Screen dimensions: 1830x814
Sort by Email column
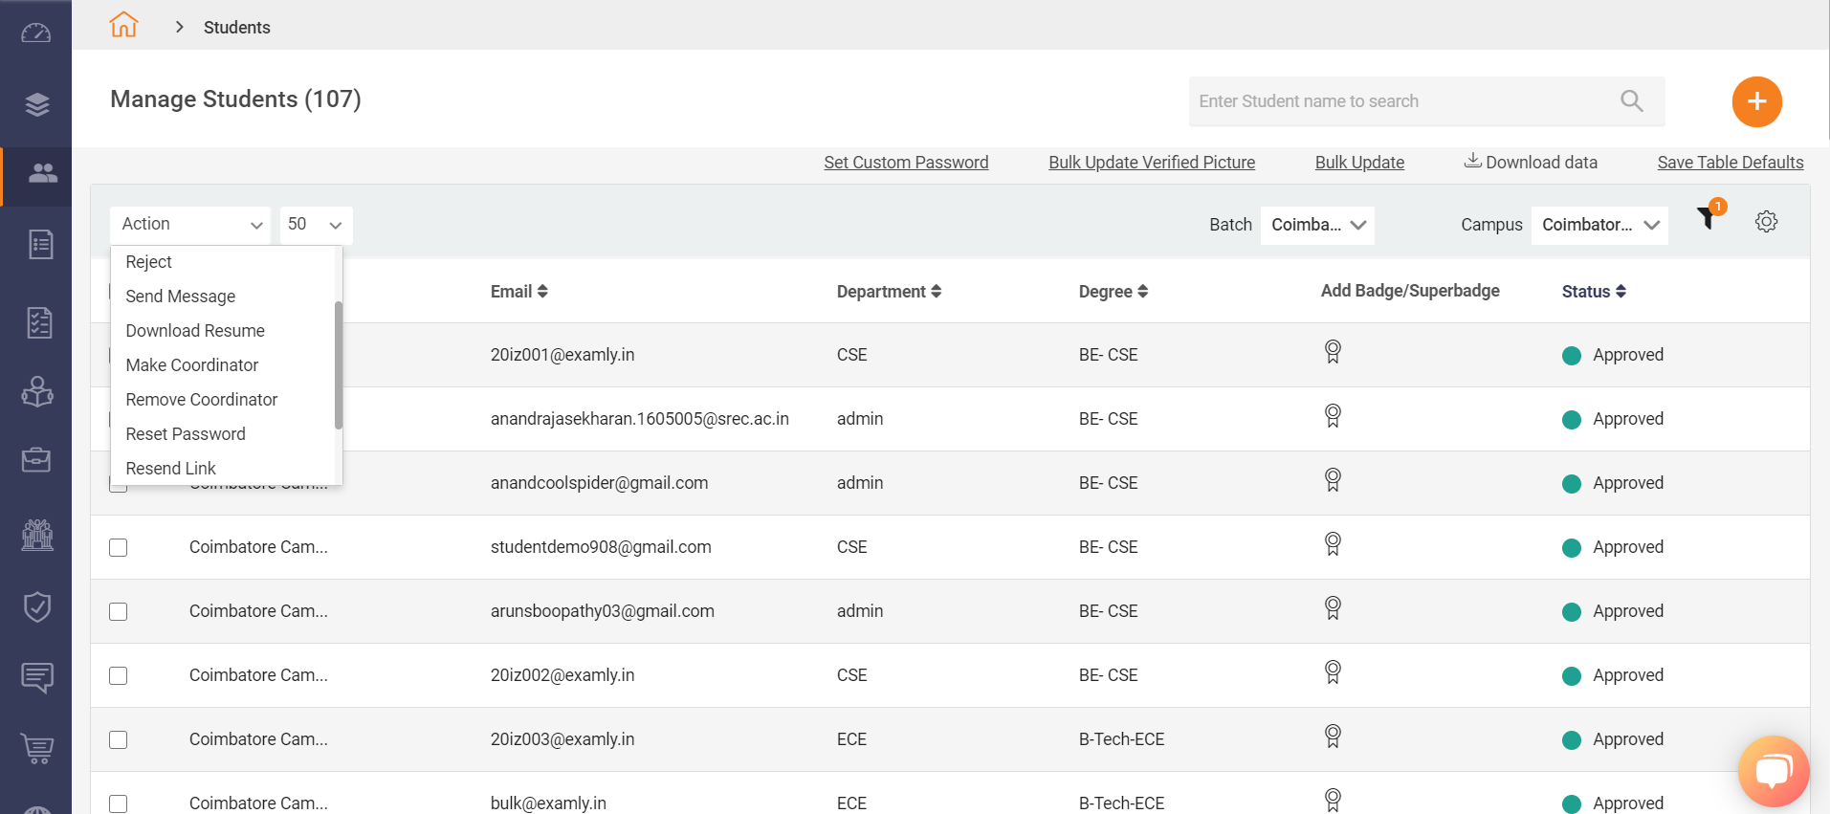point(519,292)
